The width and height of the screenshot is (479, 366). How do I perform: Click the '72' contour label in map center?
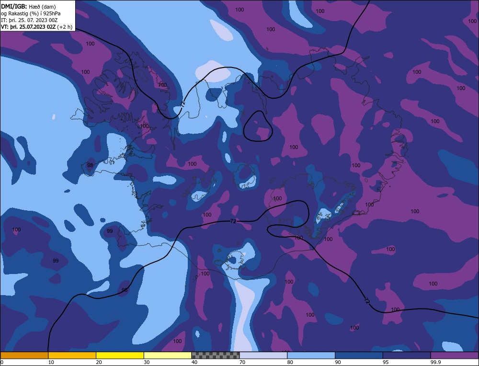[233, 221]
